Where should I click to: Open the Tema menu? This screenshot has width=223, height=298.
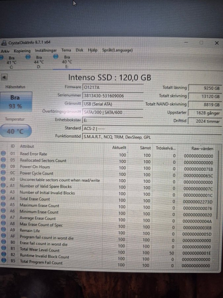tap(66, 50)
